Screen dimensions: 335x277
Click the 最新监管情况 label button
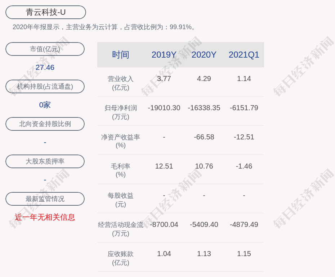(x=45, y=199)
